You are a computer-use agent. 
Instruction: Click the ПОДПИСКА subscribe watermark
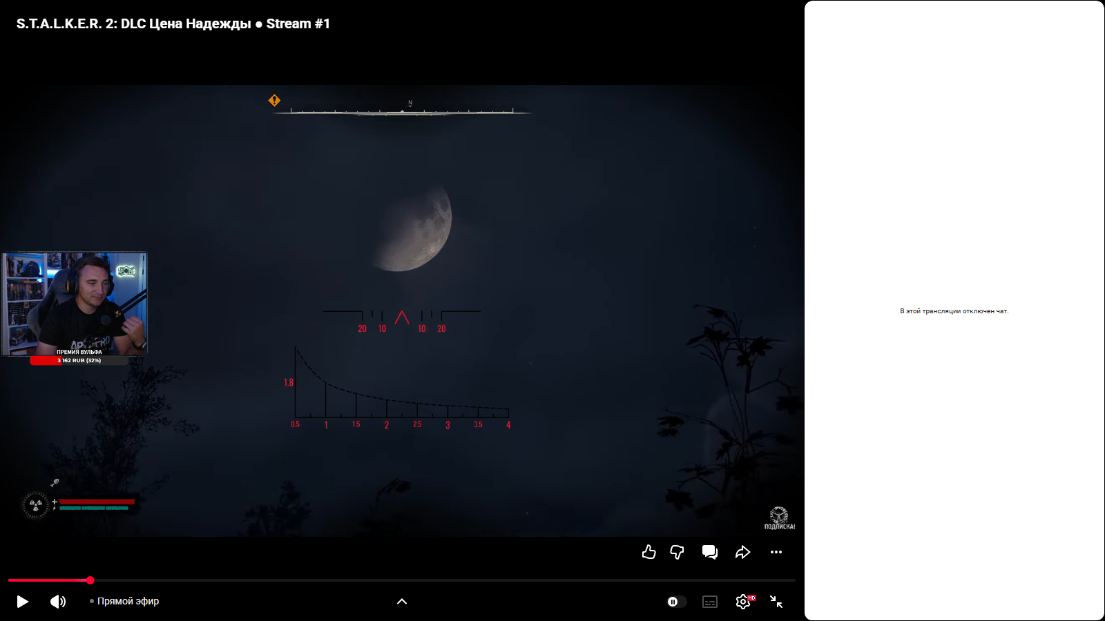pyautogui.click(x=779, y=518)
